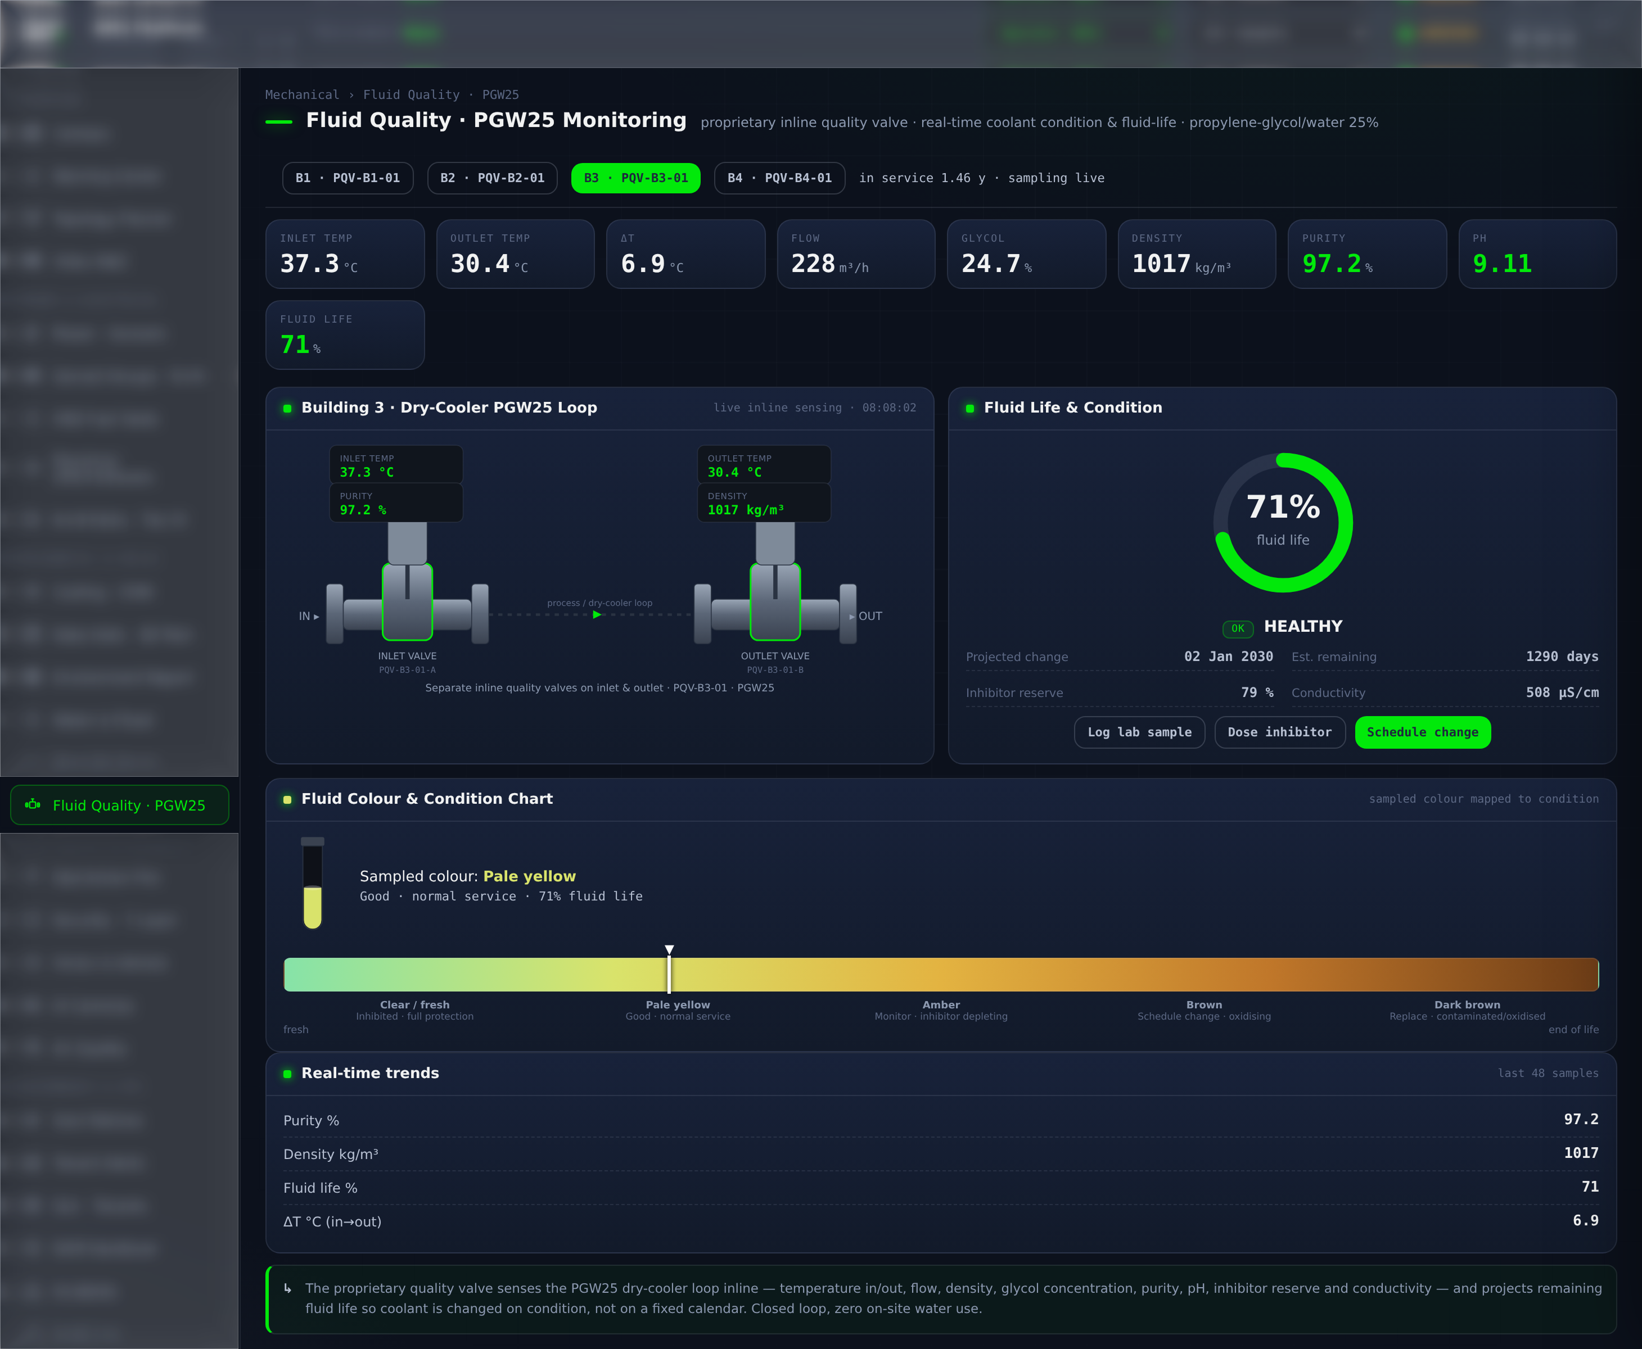Click the diagram OUTLET TEMP 30.4 °C readout
The width and height of the screenshot is (1642, 1349).
[x=764, y=465]
